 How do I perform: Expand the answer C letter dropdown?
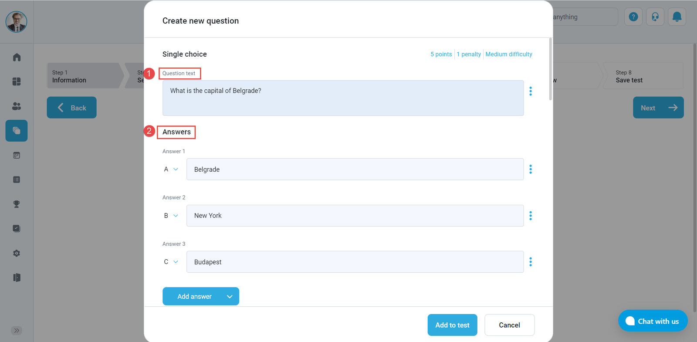pyautogui.click(x=171, y=262)
